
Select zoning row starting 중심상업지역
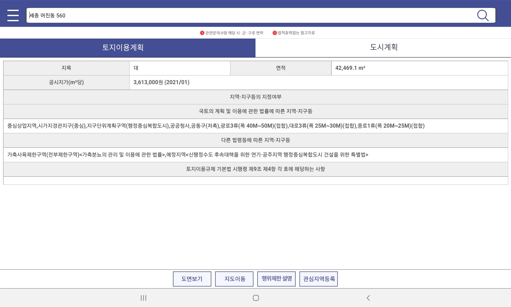pos(255,126)
